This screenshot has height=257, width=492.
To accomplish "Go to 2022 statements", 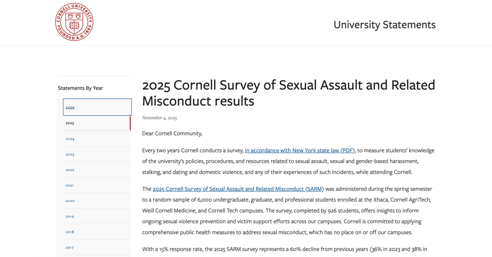I will click(x=97, y=170).
